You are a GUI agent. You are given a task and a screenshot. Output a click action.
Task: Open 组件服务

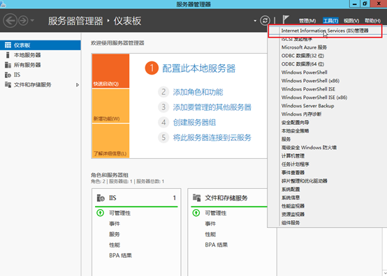291,223
